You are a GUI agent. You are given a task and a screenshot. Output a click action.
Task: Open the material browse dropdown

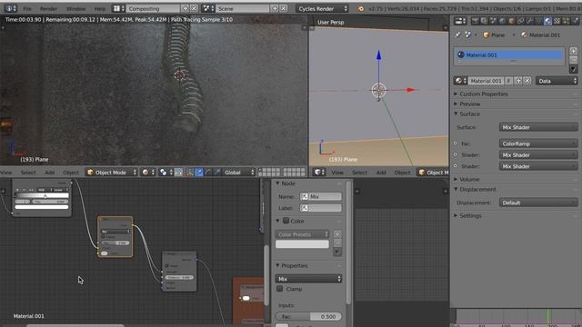click(460, 81)
